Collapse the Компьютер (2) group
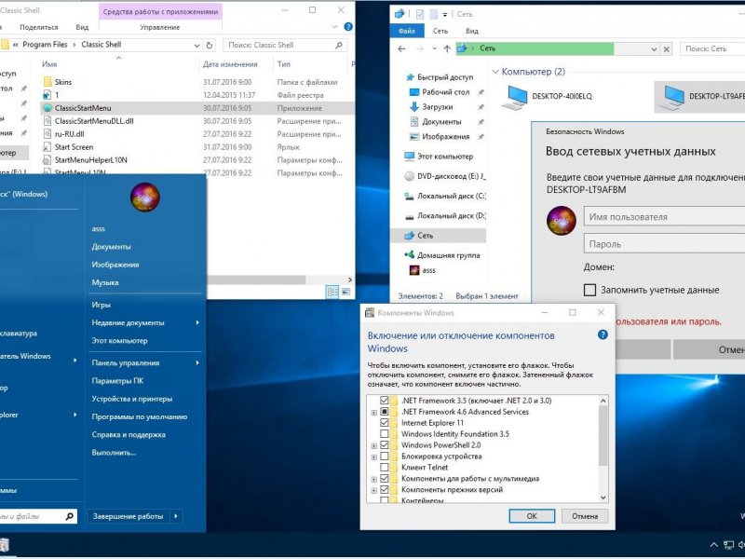The width and height of the screenshot is (745, 559). coord(495,72)
